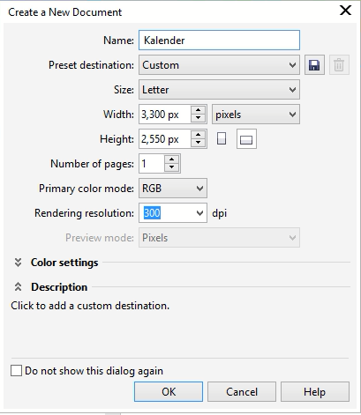Enable 'Do not show this dialog again'
Viewport: 361px width, 415px height.
(16, 371)
